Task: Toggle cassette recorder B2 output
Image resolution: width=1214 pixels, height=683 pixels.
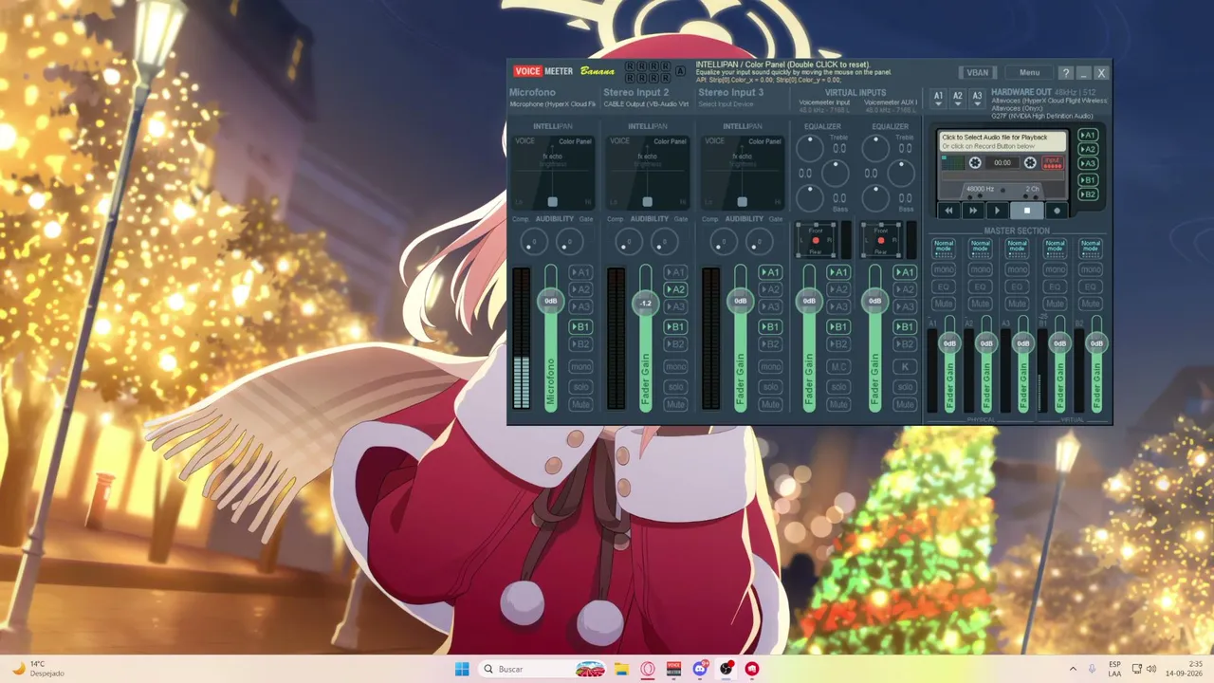Action: point(1088,194)
